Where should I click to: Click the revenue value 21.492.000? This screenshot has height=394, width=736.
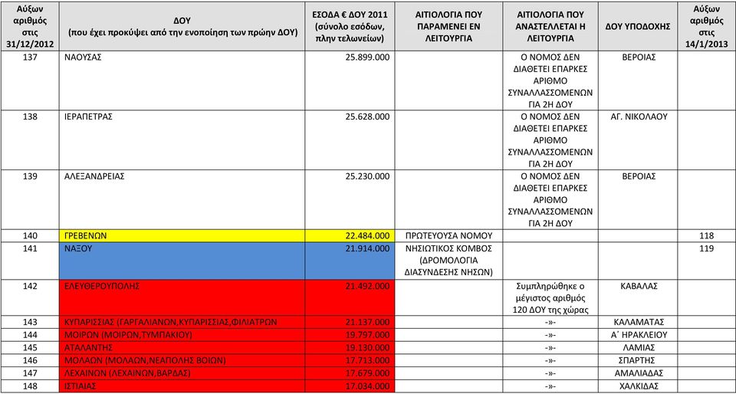point(367,286)
